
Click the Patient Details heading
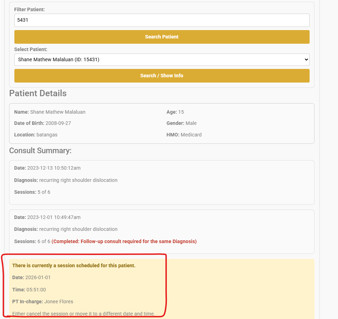(x=38, y=93)
